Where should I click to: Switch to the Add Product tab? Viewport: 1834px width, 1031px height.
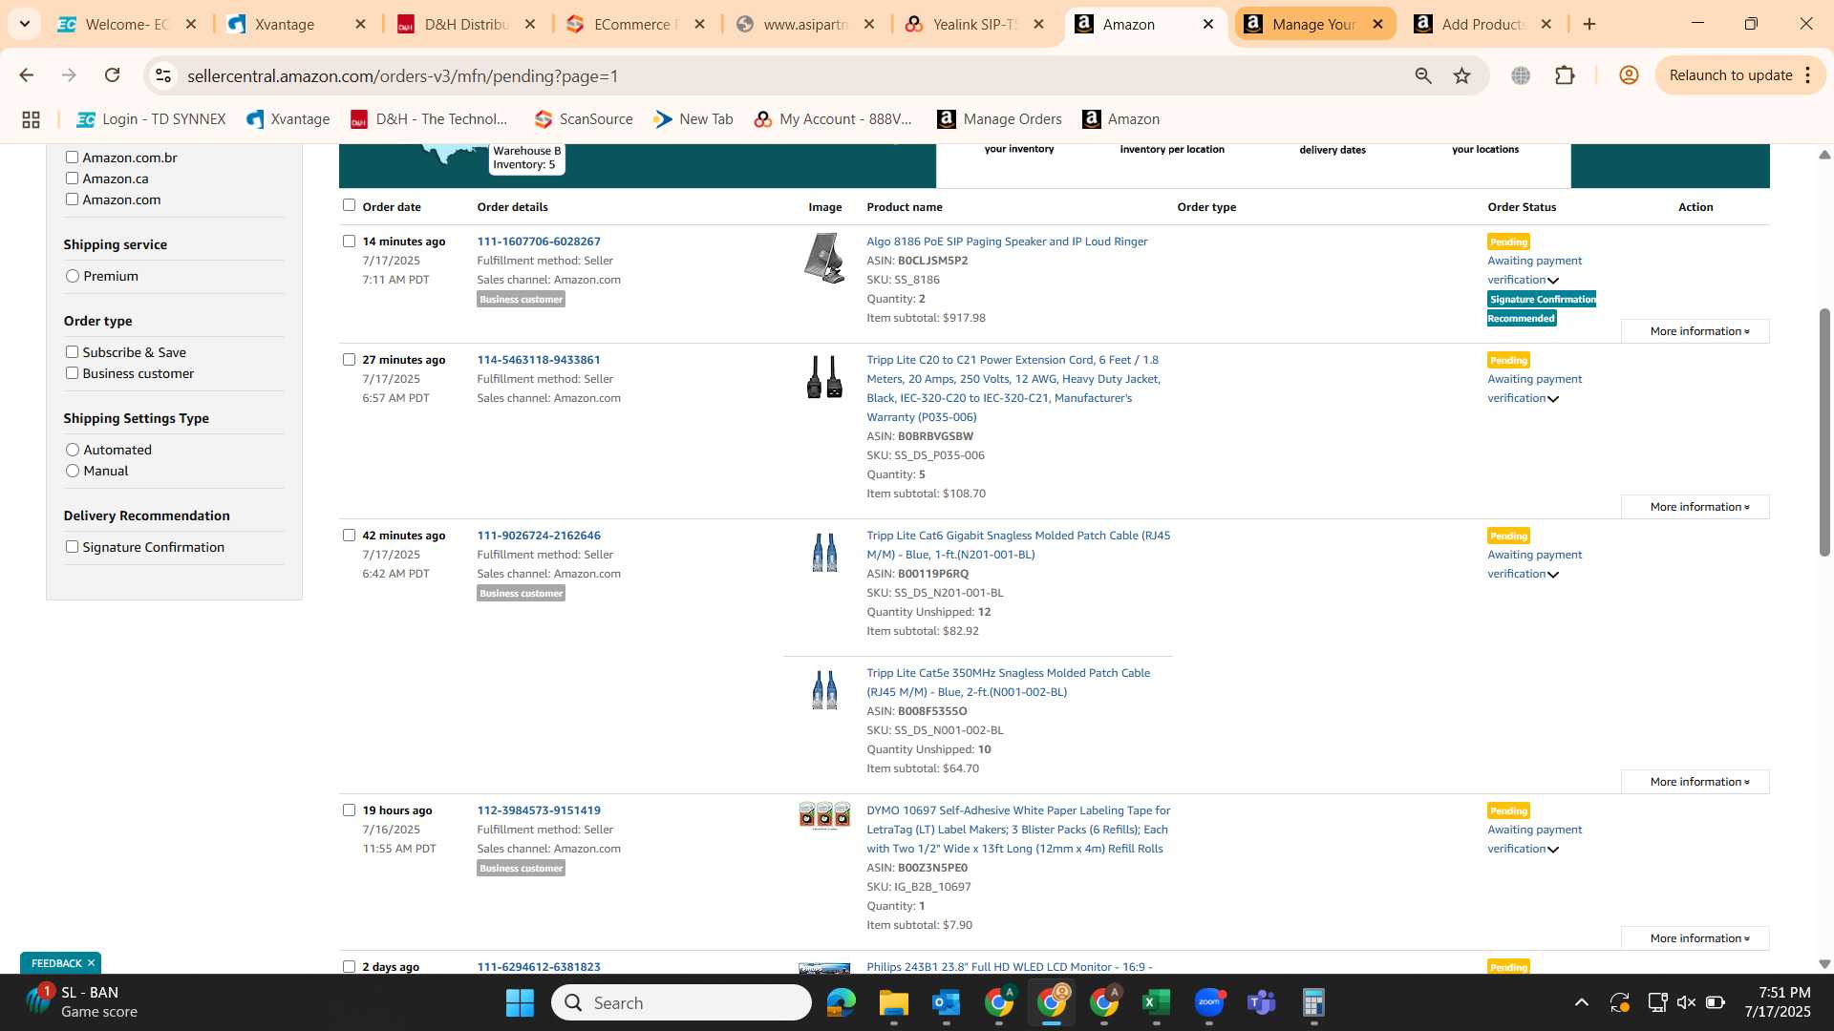(x=1482, y=24)
